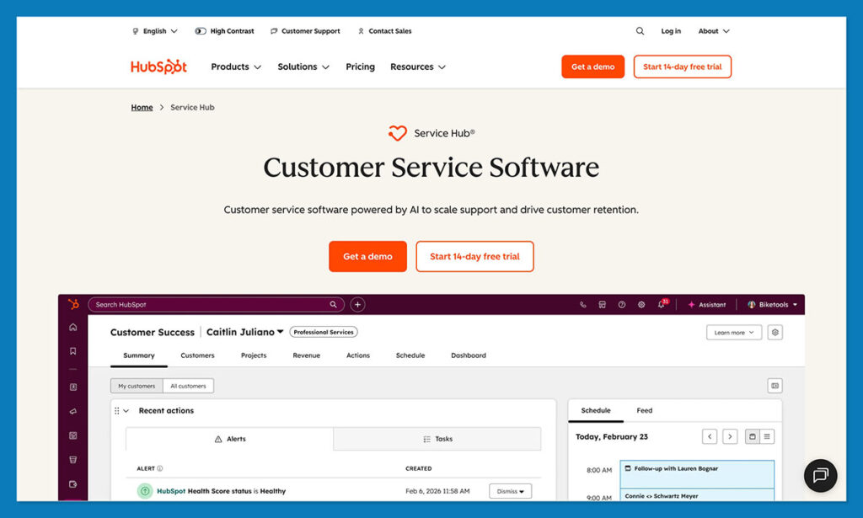The height and width of the screenshot is (518, 863).
Task: Click the info icon beside ALERT header
Action: coord(160,468)
